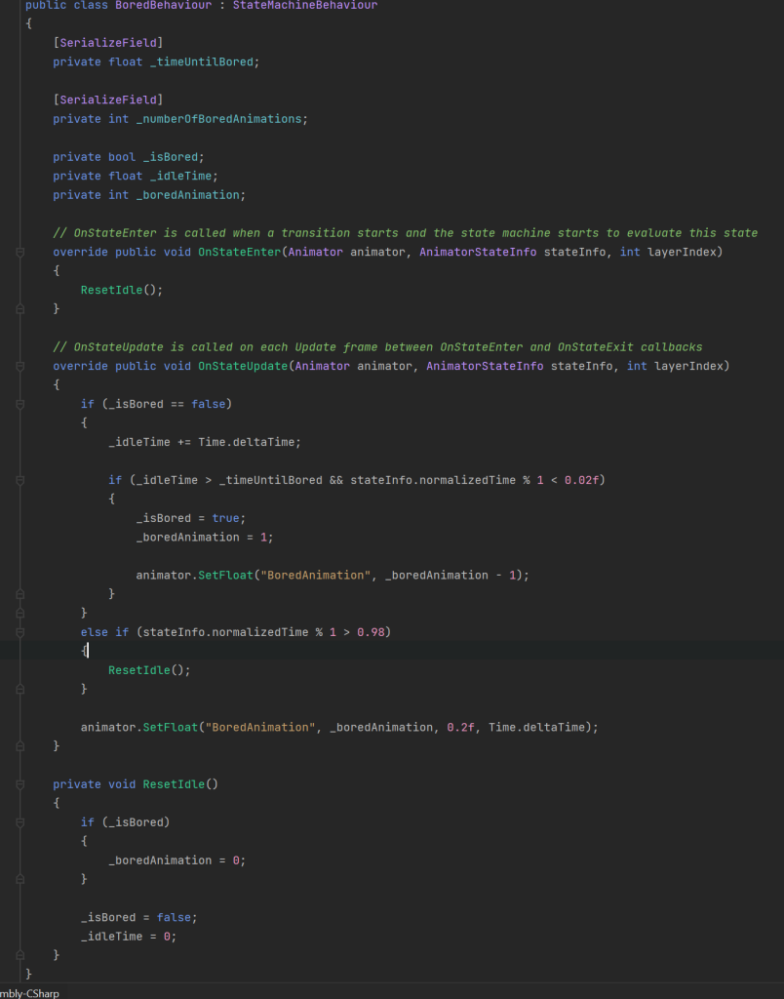
Task: Click the _numberOfBoredAnimations field name
Action: [x=219, y=119]
